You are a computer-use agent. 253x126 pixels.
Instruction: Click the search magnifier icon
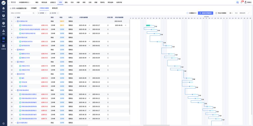tap(33, 13)
